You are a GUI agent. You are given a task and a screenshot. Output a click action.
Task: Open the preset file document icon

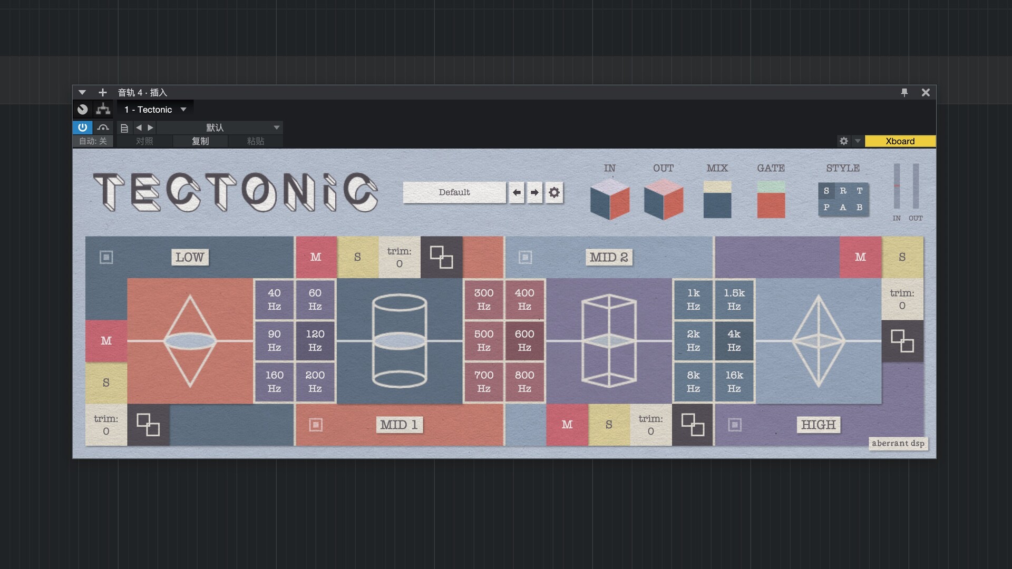(x=124, y=128)
